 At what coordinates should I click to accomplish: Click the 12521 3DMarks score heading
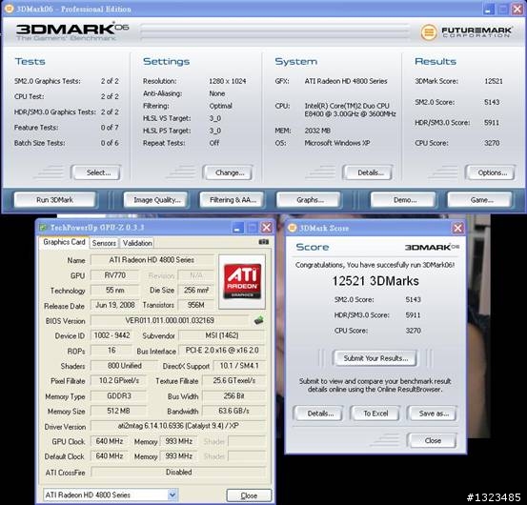pyautogui.click(x=375, y=281)
